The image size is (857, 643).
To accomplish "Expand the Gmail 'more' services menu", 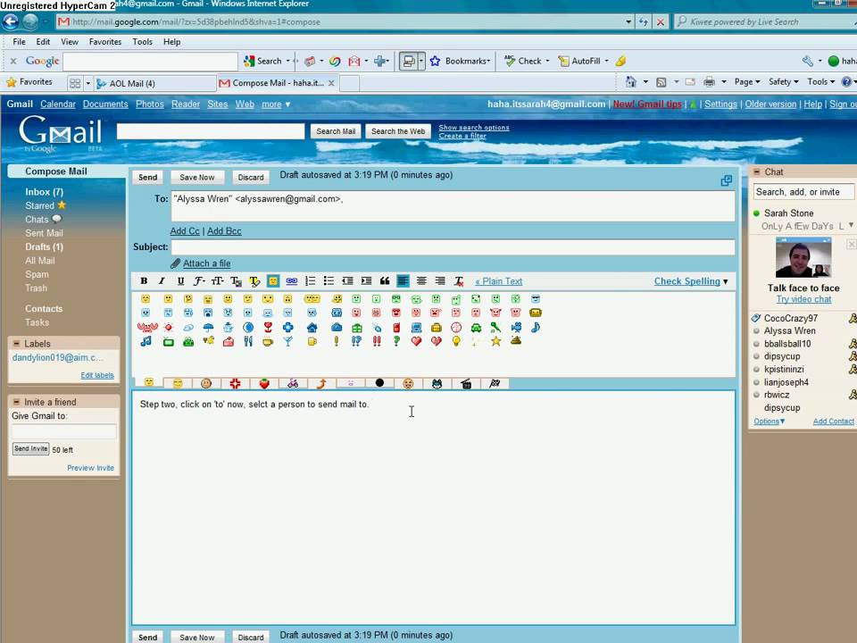I will click(x=276, y=104).
